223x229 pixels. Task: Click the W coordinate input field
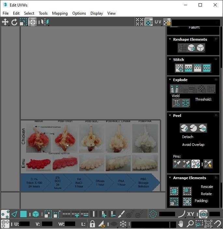70,224
